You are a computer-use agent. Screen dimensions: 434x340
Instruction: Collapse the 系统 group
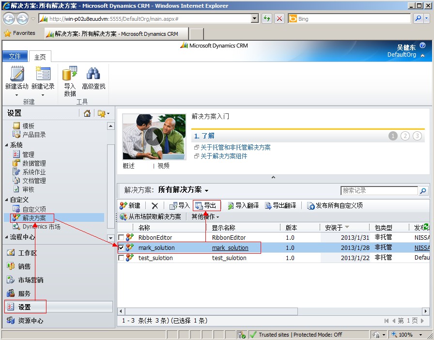click(x=6, y=145)
